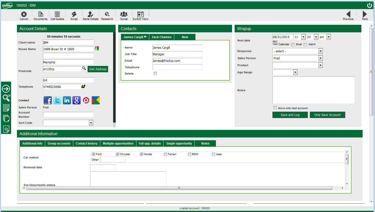Select the New contact tab
This screenshot has height=212, width=375.
[x=185, y=37]
